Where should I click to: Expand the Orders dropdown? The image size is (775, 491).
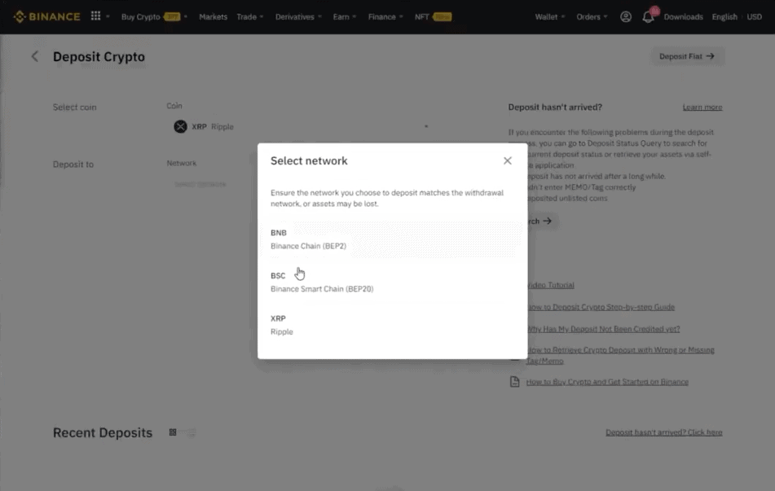coord(592,17)
